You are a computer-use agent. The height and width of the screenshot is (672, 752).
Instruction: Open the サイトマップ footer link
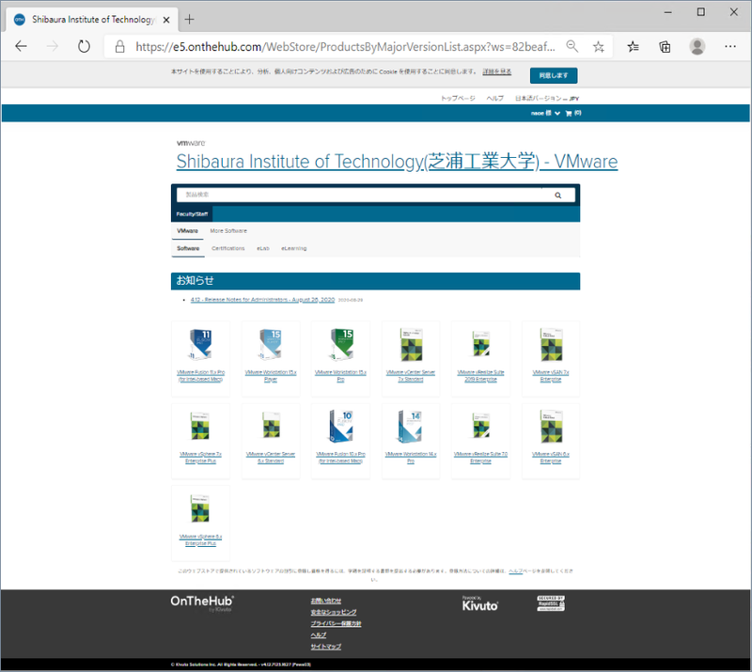tap(325, 647)
